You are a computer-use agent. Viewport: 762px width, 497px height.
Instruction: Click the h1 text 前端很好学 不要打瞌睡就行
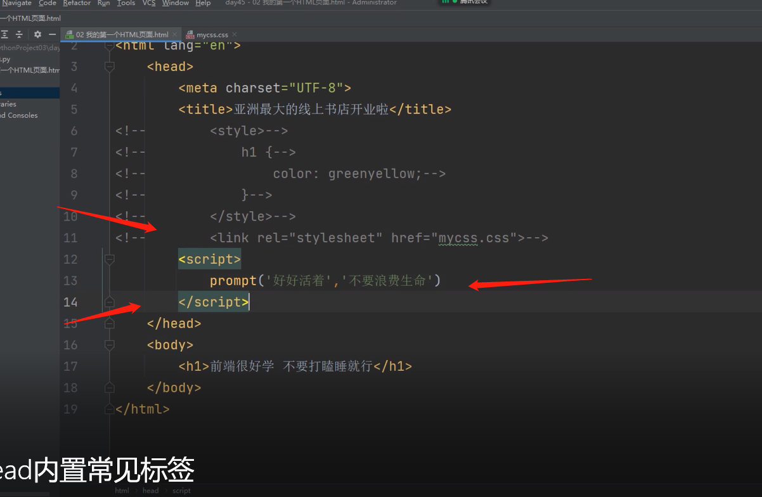291,366
